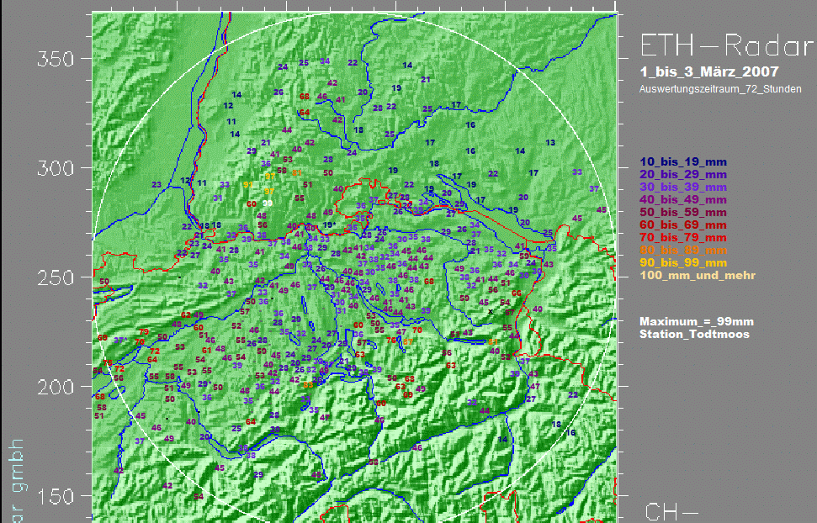Select the 60_bis_69_mm legend entry
The height and width of the screenshot is (523, 817).
click(x=682, y=225)
